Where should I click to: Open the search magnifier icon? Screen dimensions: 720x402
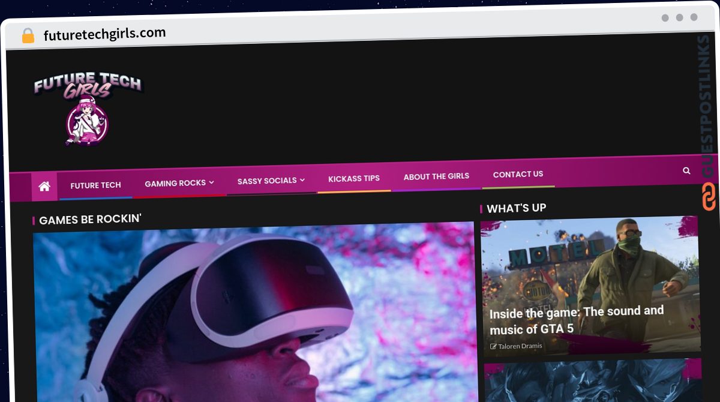pyautogui.click(x=686, y=170)
